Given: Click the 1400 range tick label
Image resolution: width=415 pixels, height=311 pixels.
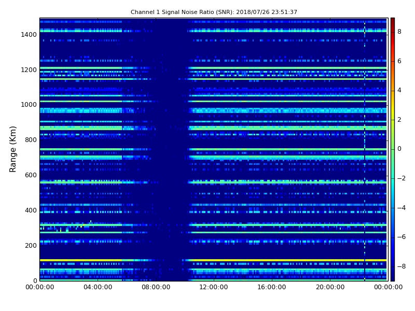Looking at the screenshot, I should point(29,35).
